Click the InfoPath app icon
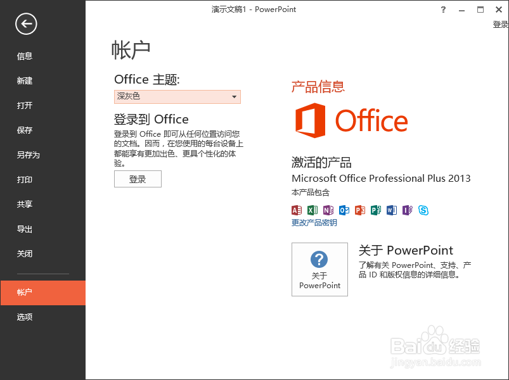The image size is (509, 380). (408, 210)
